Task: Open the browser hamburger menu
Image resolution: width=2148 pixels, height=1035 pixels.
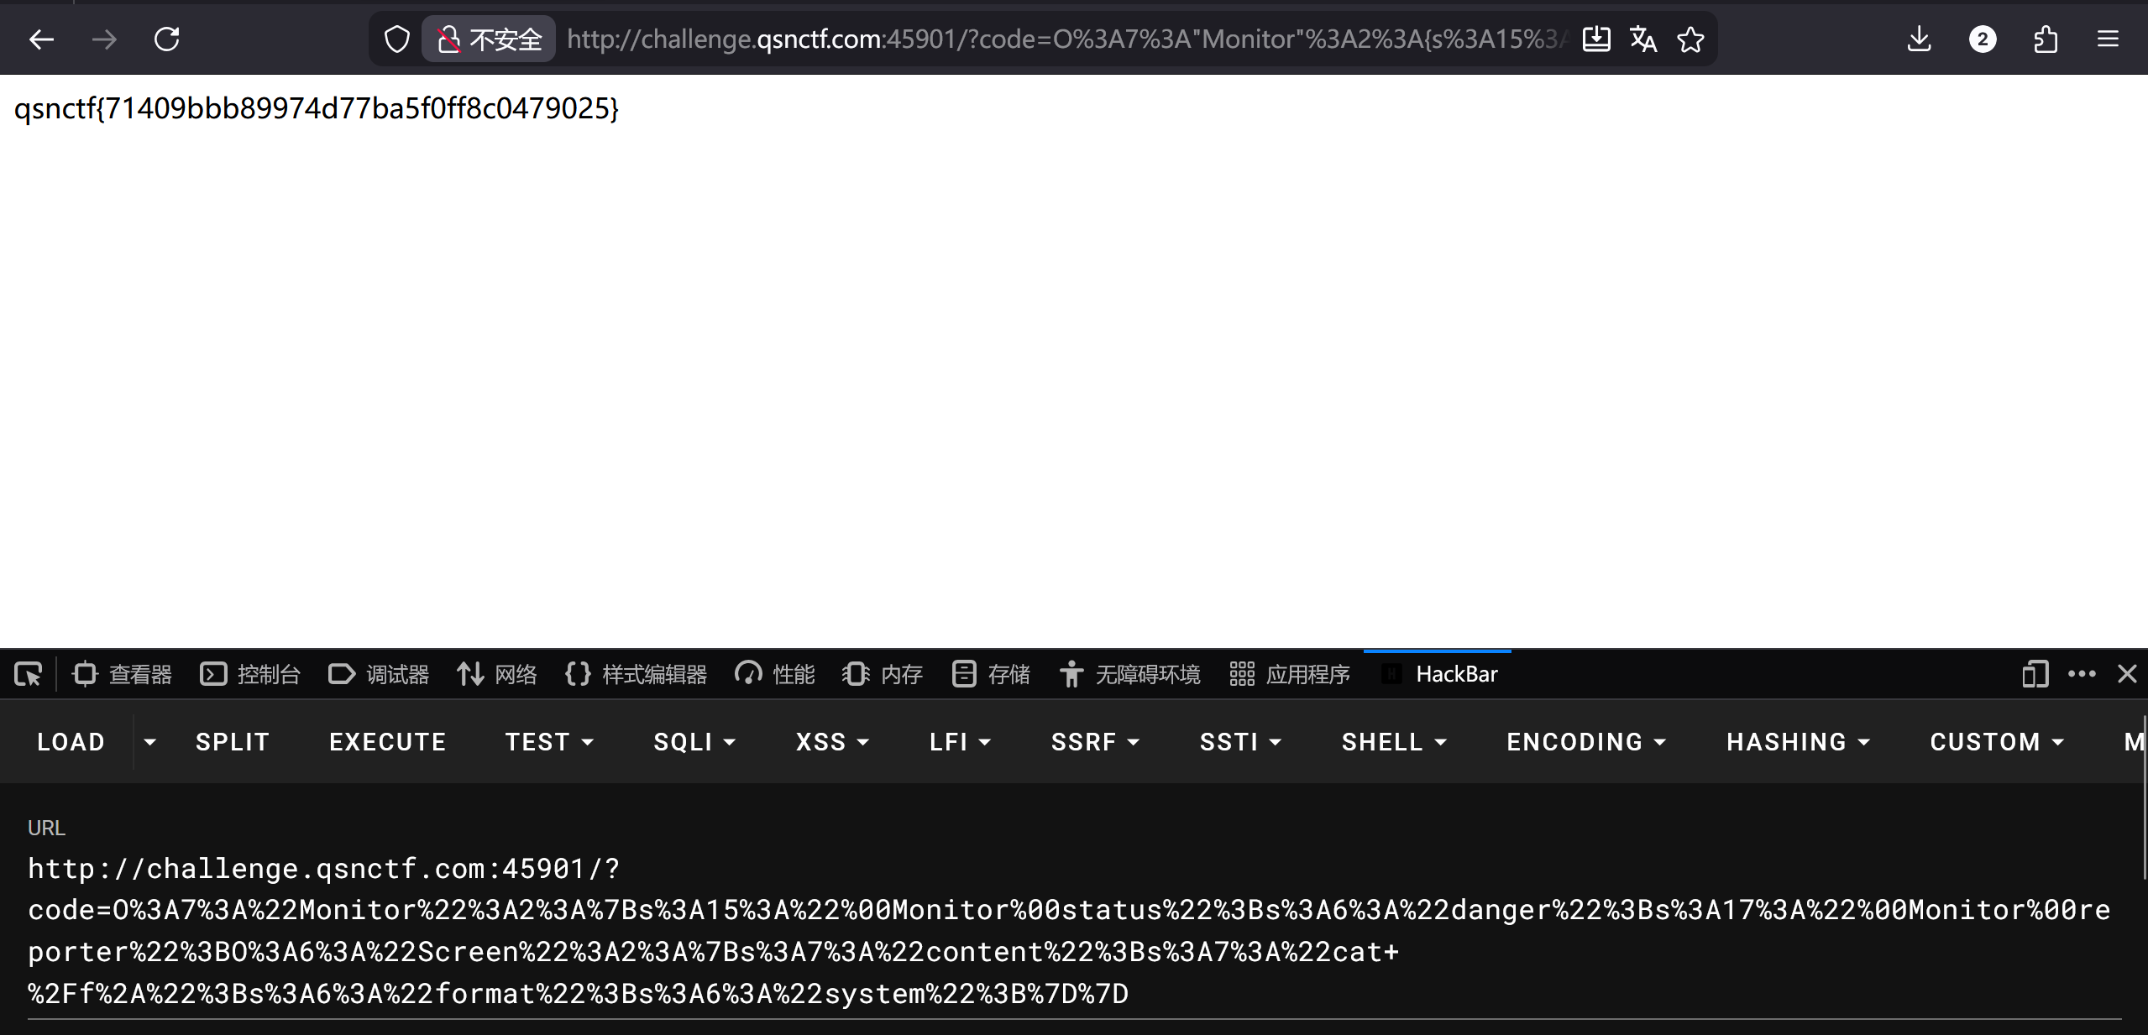Action: pyautogui.click(x=2108, y=39)
